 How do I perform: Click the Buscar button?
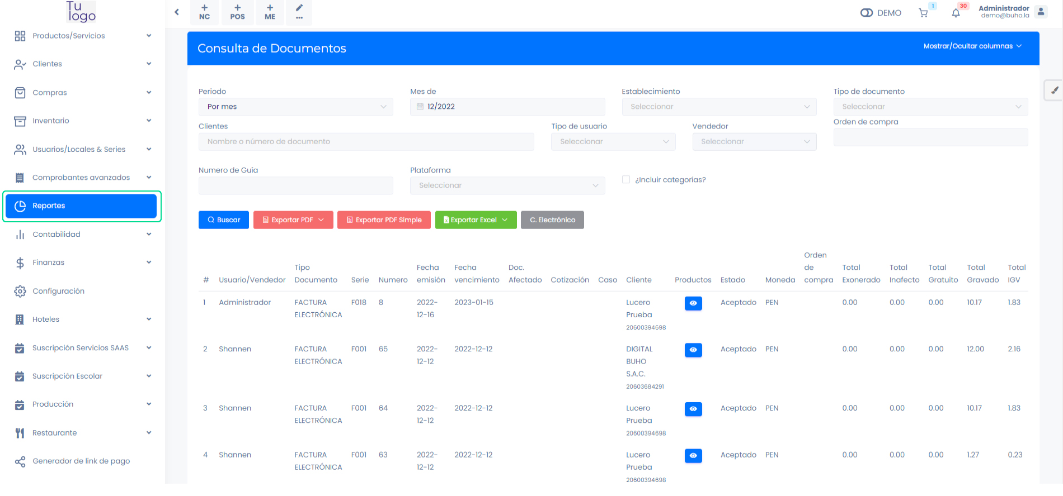224,220
